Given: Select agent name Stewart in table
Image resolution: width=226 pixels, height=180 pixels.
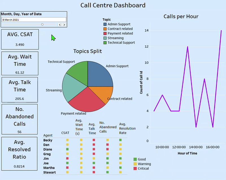Looking at the screenshot, I should click(x=49, y=172).
